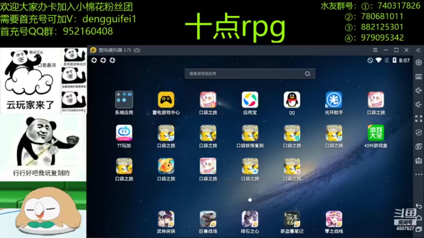Click the 雷电模拟器 logo in title bar
This screenshot has width=424, height=238.
pyautogui.click(x=93, y=50)
